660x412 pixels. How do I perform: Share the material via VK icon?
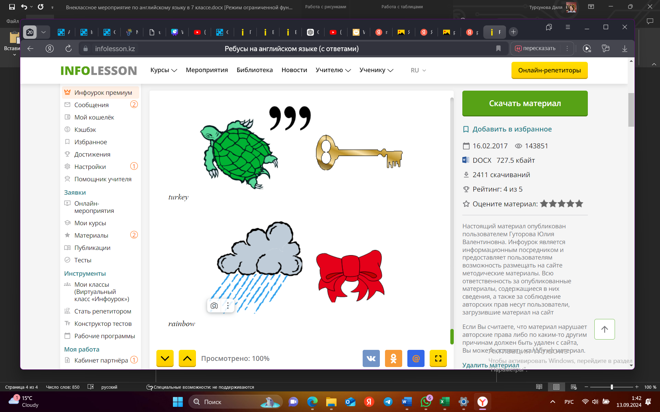(371, 358)
